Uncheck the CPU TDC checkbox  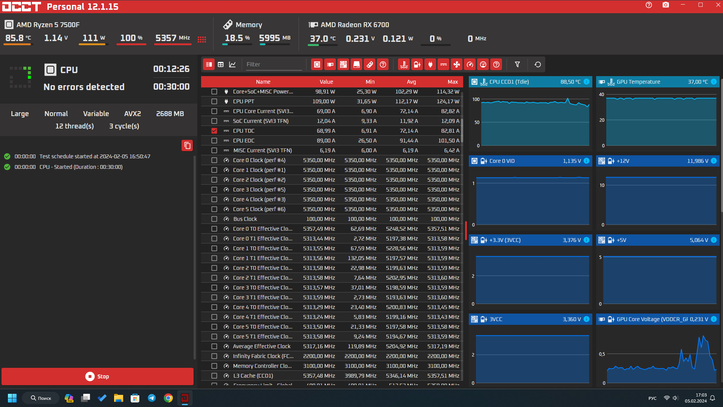pyautogui.click(x=214, y=131)
